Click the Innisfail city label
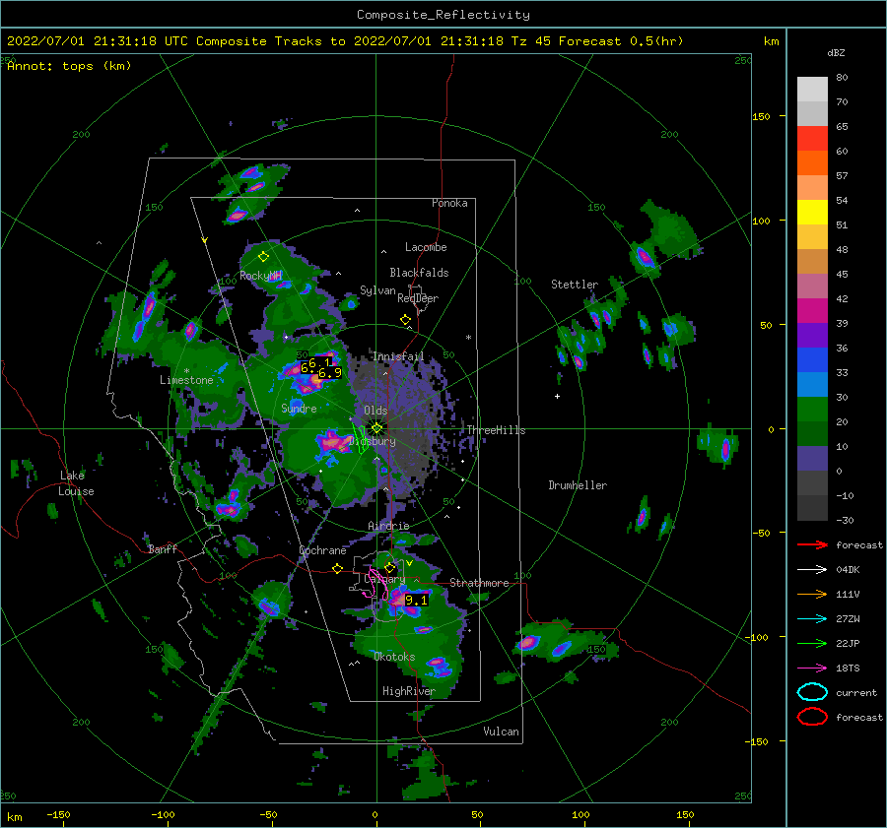The image size is (887, 828). tap(398, 356)
